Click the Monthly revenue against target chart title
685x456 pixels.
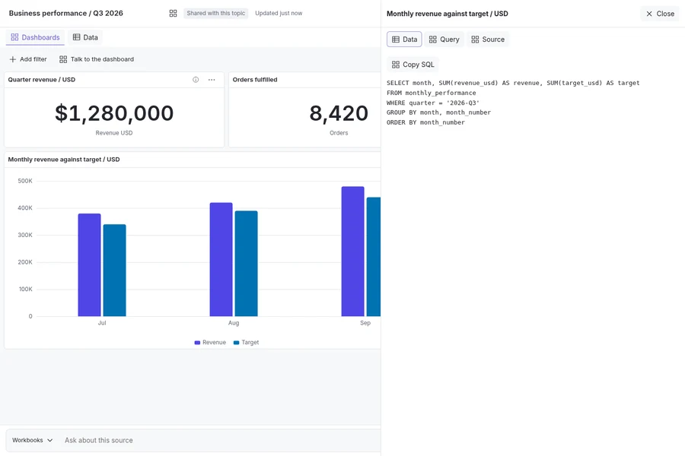pos(64,160)
